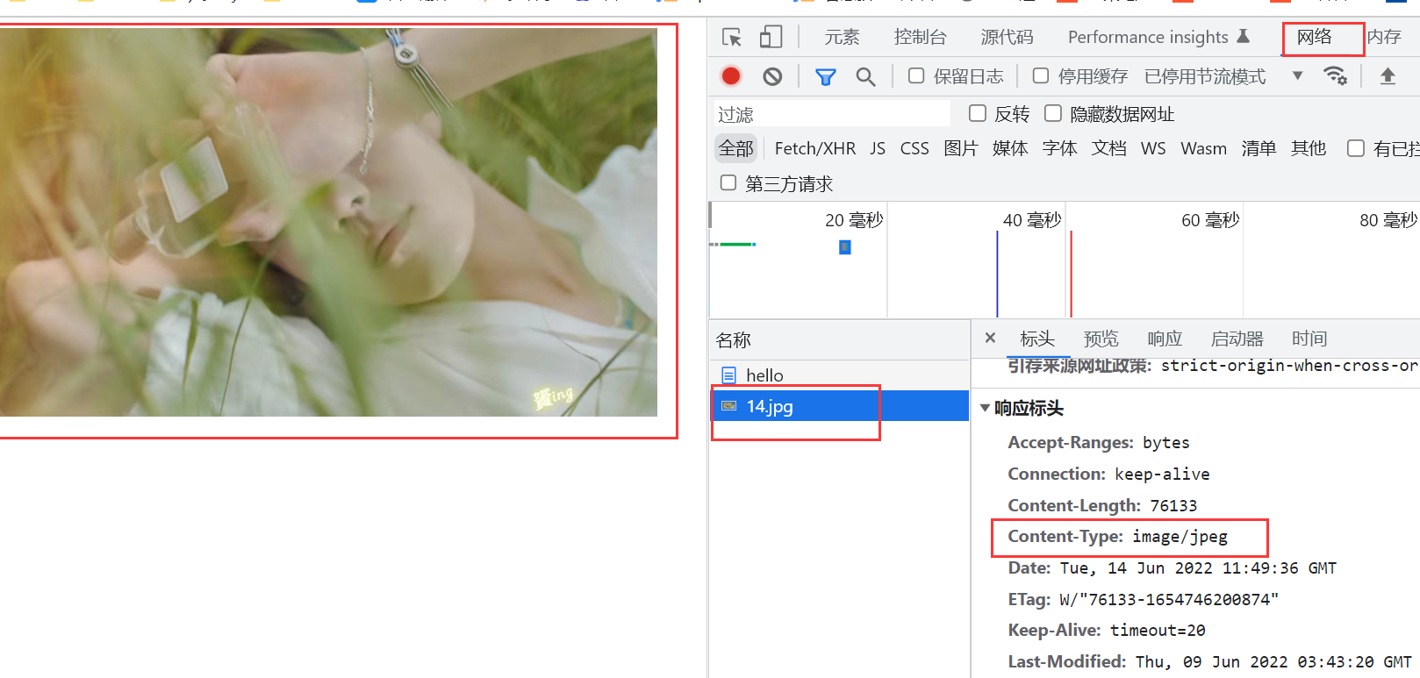Tick the 第三方请求 checkbox
The width and height of the screenshot is (1420, 678).
pyautogui.click(x=728, y=182)
